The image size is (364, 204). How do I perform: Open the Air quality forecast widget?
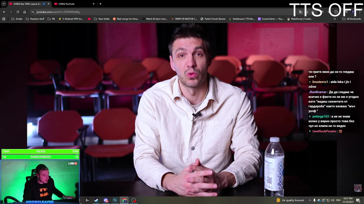point(290,200)
